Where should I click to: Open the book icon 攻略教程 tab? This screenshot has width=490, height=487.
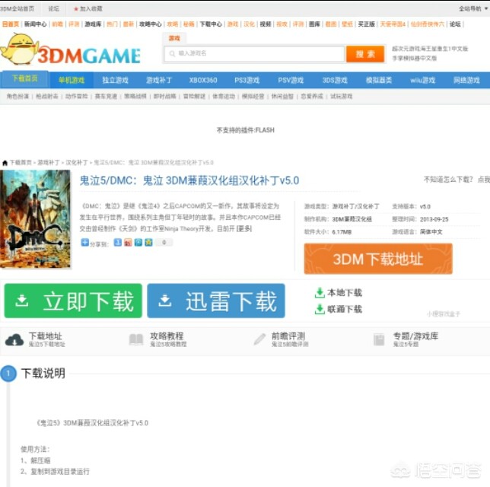(x=158, y=340)
